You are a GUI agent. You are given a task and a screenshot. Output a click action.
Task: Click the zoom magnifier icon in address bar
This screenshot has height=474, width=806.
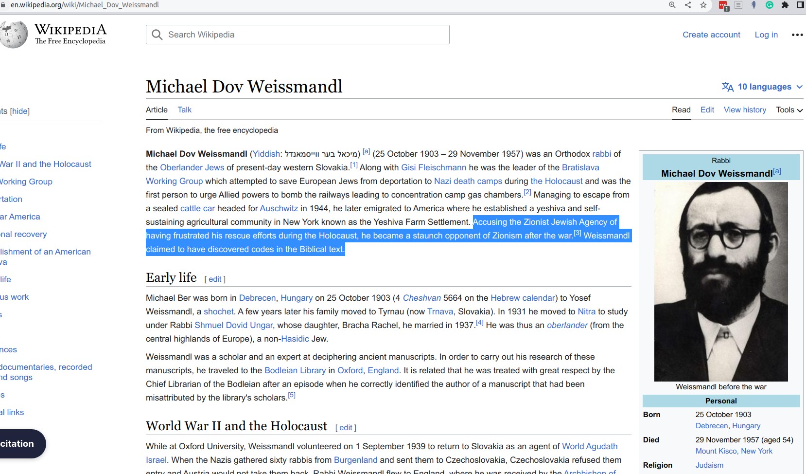[672, 5]
